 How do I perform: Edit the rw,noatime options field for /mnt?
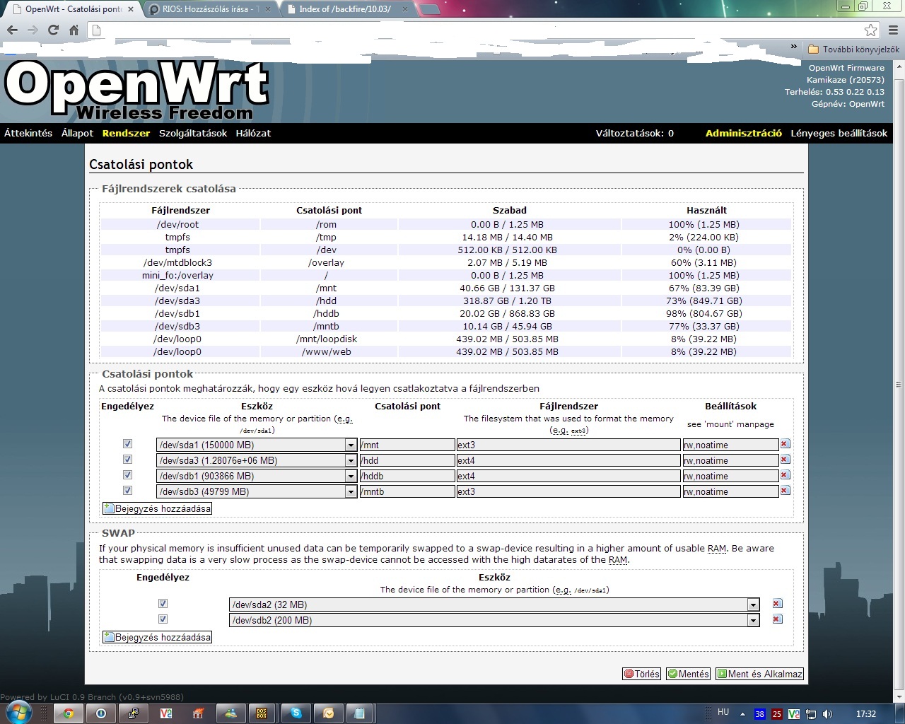click(730, 445)
